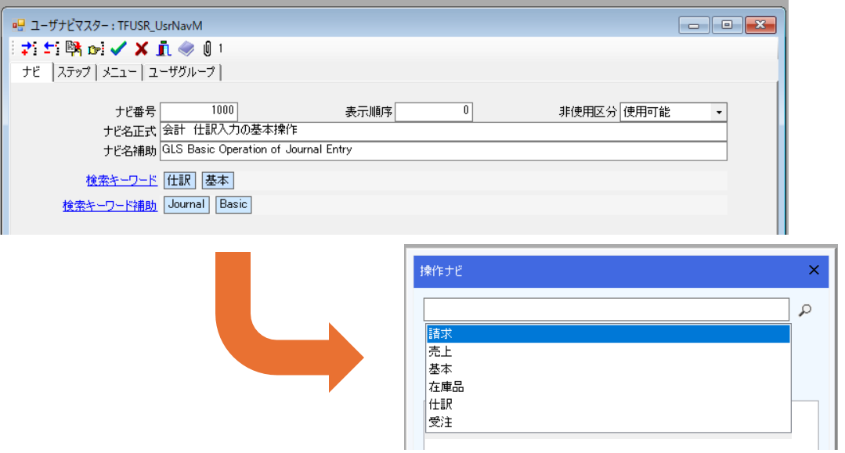Click the ナビ番号 input field
This screenshot has width=845, height=453.
pyautogui.click(x=199, y=111)
